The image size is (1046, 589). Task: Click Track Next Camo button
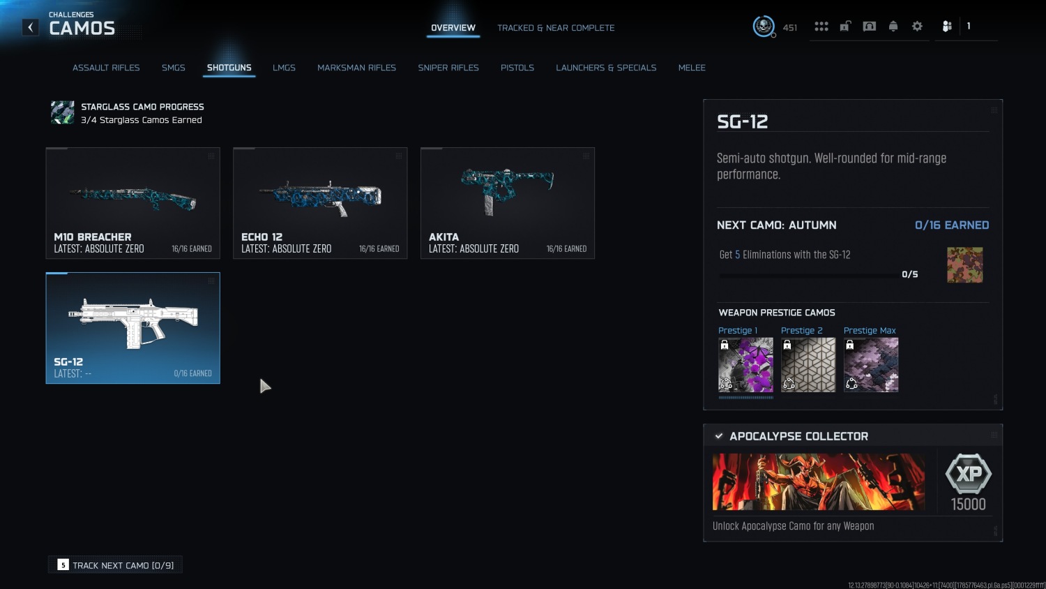[115, 565]
